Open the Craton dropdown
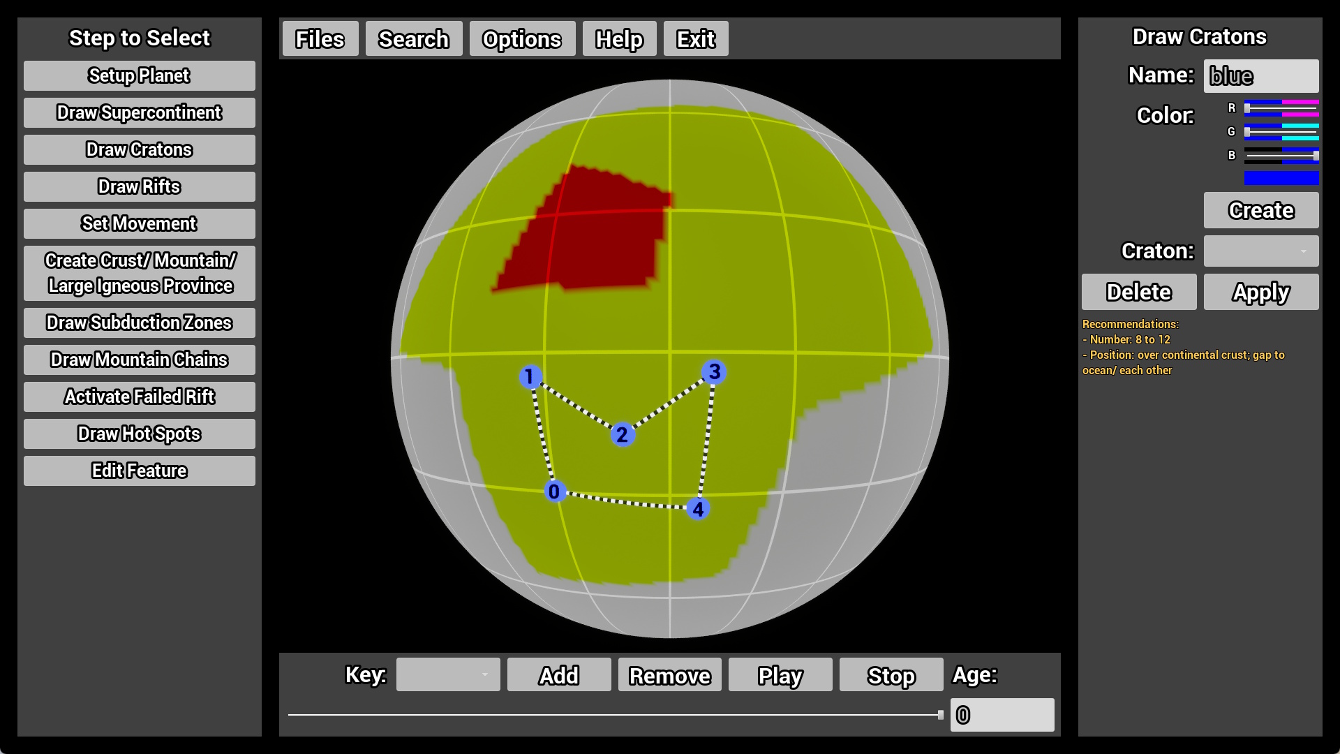Viewport: 1340px width, 754px height. pos(1260,251)
